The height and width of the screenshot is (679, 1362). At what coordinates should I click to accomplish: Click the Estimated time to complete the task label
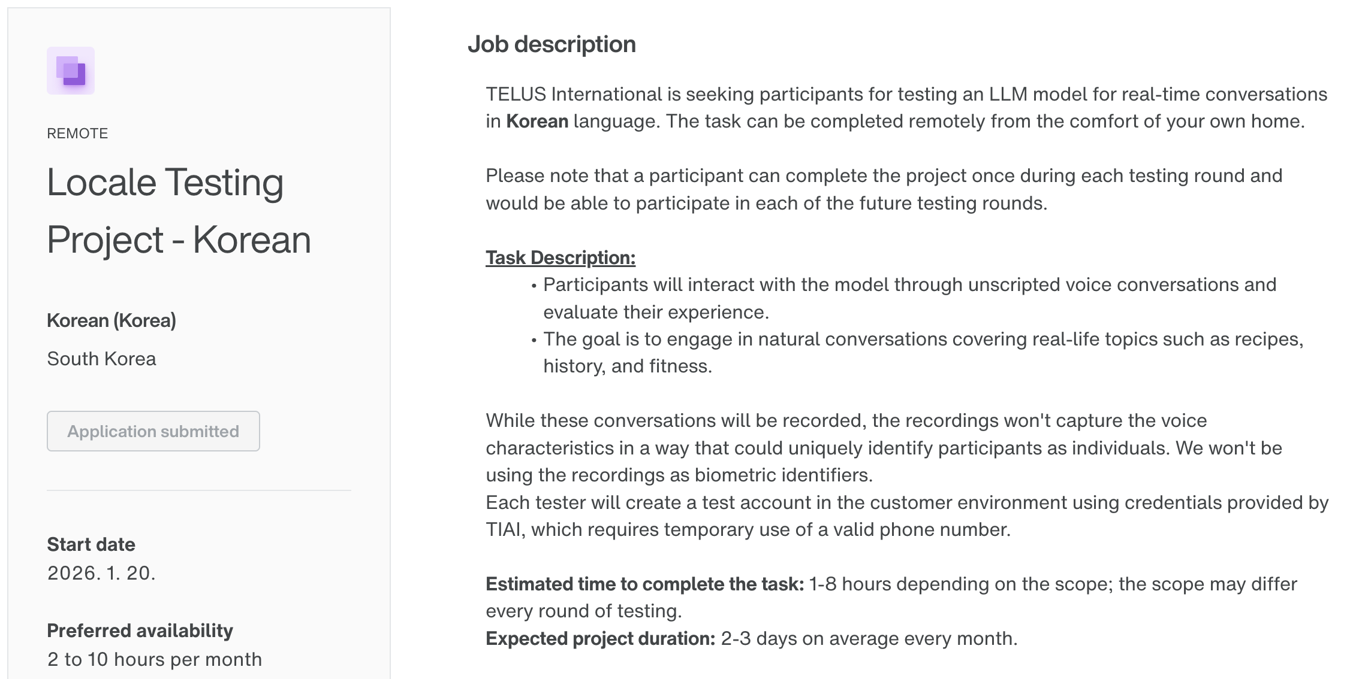pos(645,584)
